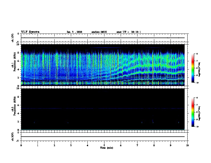Click the -5 tick label on ch.3(V) axis
This screenshot has width=211, height=163.
click(18, 141)
